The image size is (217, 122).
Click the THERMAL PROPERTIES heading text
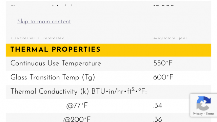click(55, 50)
